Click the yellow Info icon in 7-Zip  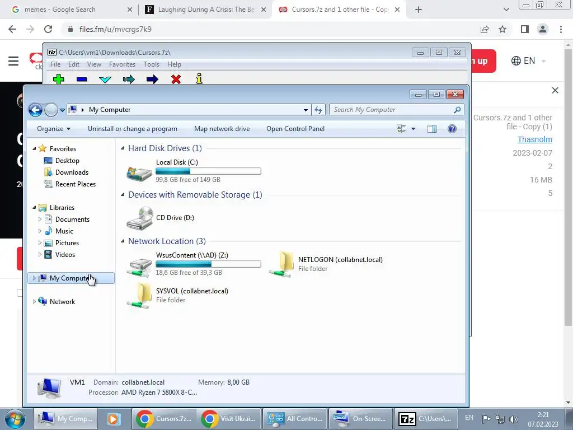pos(199,78)
